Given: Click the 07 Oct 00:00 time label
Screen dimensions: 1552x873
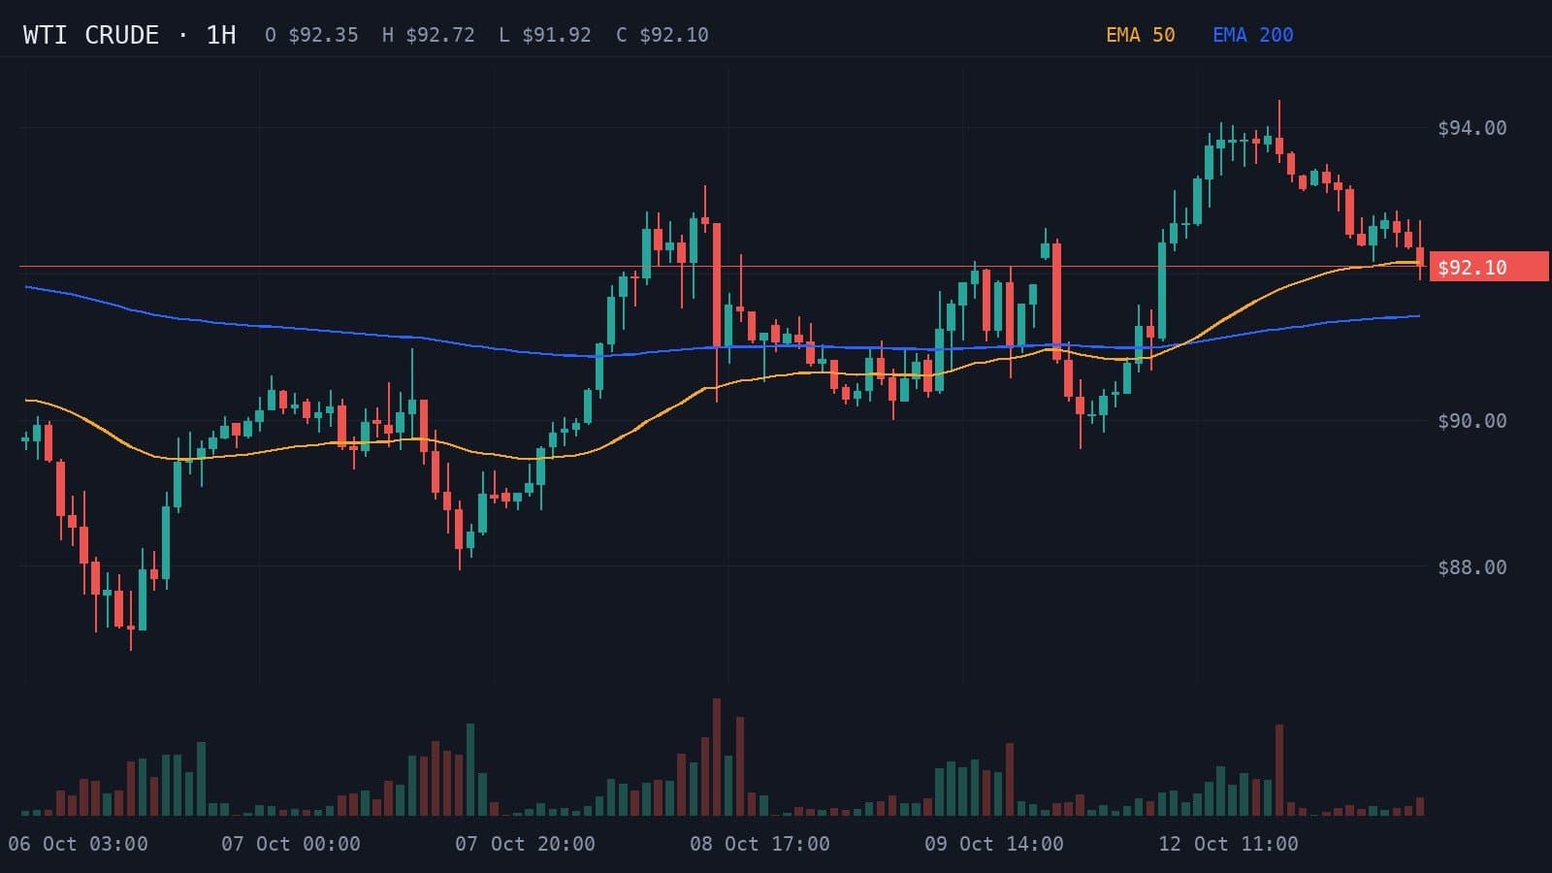Looking at the screenshot, I should coord(291,844).
